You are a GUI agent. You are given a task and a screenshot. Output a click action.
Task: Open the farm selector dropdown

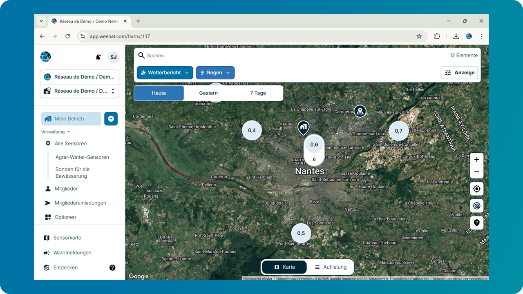tap(79, 91)
